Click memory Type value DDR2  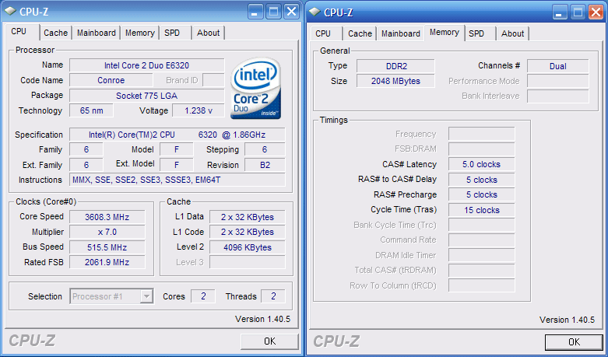[396, 66]
